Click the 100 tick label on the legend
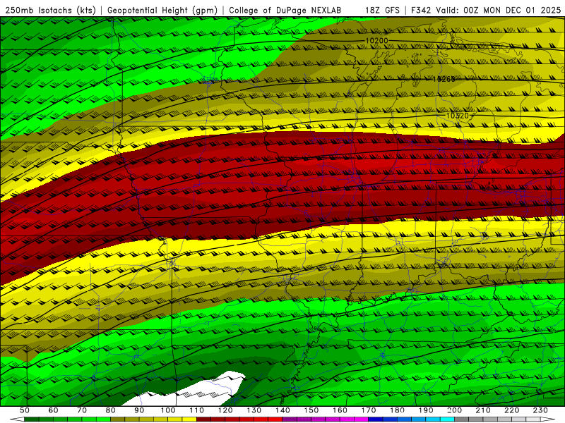565x423 pixels. tap(168, 410)
